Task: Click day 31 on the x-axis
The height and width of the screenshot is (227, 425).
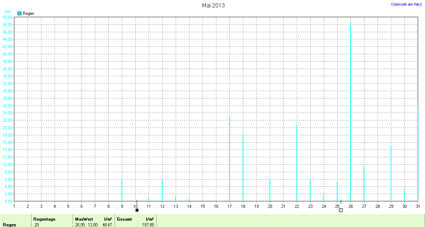Action: 418,206
